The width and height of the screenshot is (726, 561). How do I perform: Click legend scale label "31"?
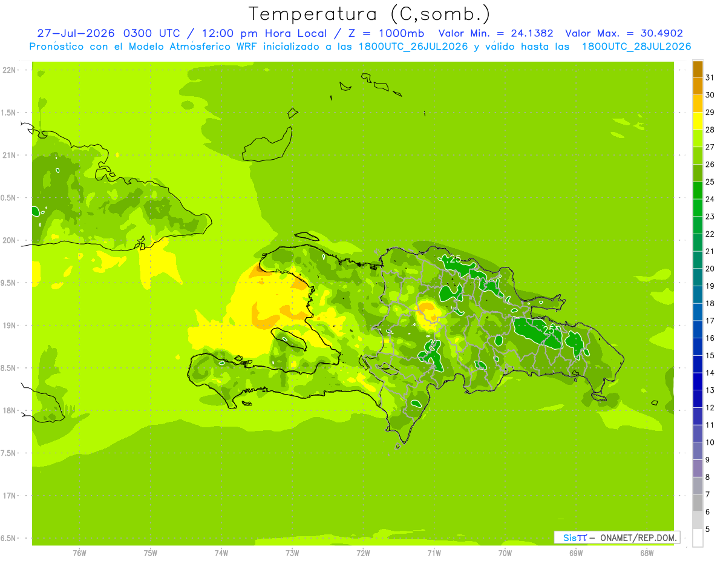710,78
